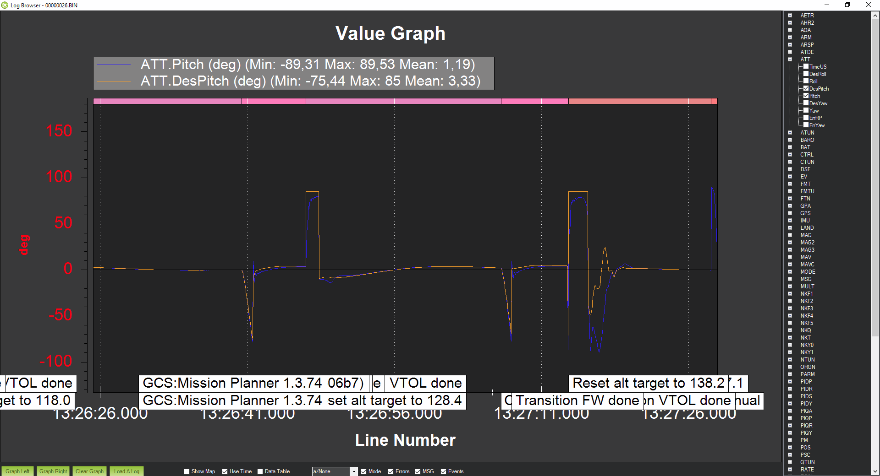Check TimeUS in ATT list

point(806,66)
